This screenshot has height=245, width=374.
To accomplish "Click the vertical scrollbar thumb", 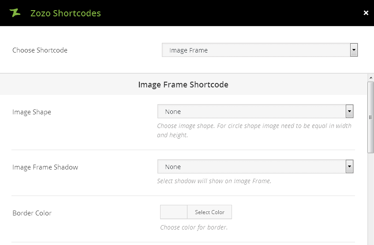I will 370,117.
